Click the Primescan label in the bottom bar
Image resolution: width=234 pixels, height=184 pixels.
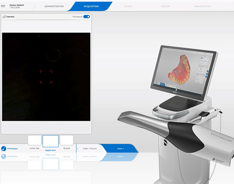click(x=12, y=149)
